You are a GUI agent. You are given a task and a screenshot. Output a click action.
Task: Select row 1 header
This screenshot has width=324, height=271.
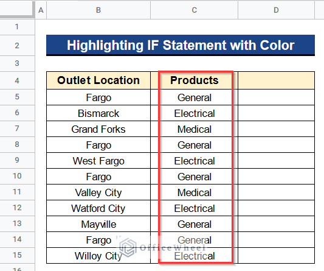click(x=17, y=27)
